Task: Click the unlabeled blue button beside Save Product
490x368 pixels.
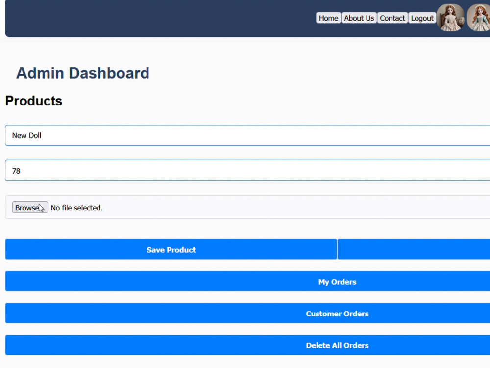Action: 414,250
